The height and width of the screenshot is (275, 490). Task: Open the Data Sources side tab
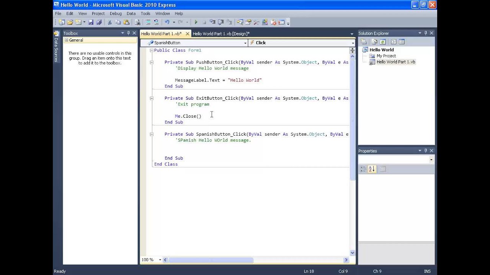click(56, 47)
